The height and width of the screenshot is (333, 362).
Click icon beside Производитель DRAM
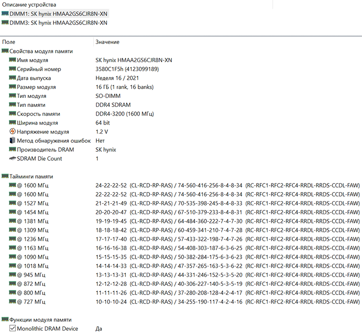[12, 150]
